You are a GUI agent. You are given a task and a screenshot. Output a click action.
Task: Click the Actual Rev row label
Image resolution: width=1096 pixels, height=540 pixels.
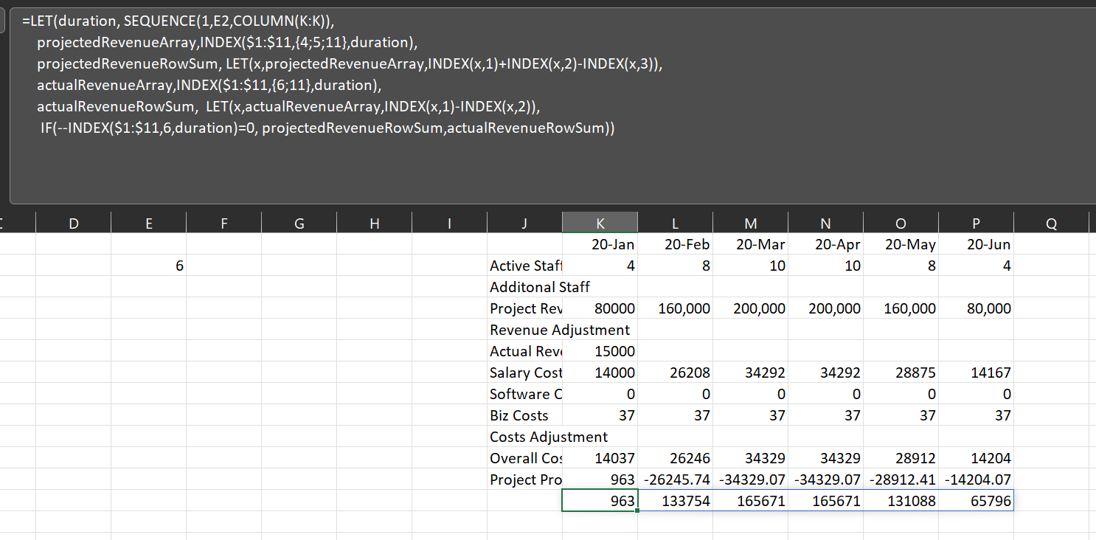click(524, 351)
